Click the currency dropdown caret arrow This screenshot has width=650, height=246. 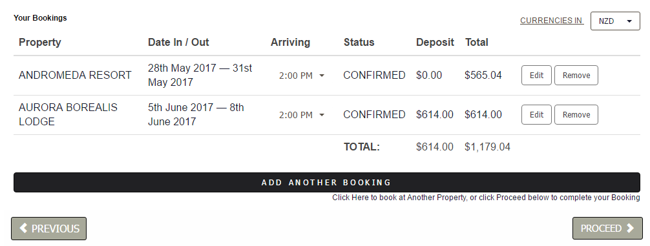tap(629, 21)
